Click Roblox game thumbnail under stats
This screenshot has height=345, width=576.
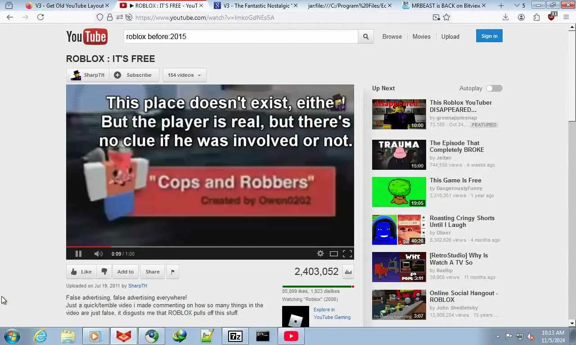(296, 317)
